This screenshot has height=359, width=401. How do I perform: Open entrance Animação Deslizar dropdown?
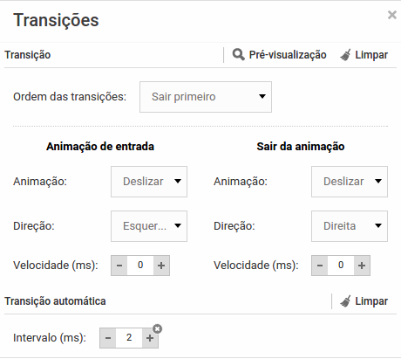[149, 182]
